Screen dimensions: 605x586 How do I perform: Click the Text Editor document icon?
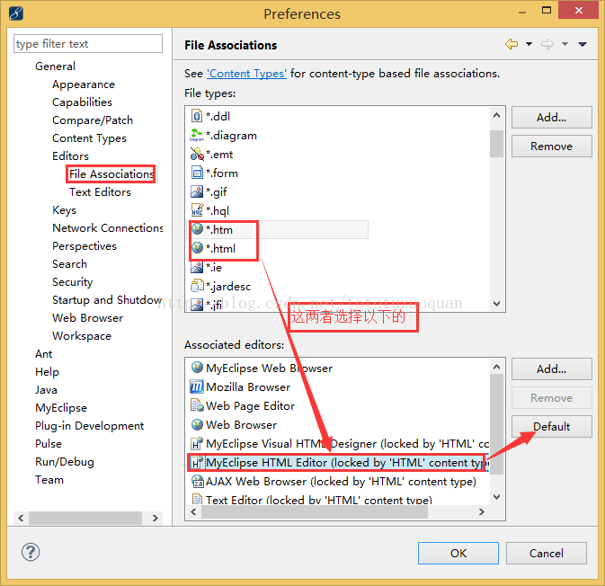pyautogui.click(x=197, y=499)
